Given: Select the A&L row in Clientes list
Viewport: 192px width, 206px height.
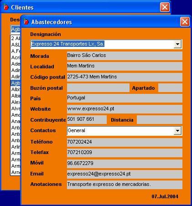Looking at the screenshot, I should (16, 45).
